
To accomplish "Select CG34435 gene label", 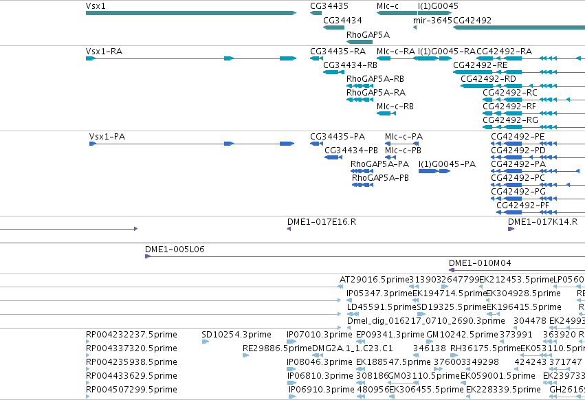I will (329, 6).
